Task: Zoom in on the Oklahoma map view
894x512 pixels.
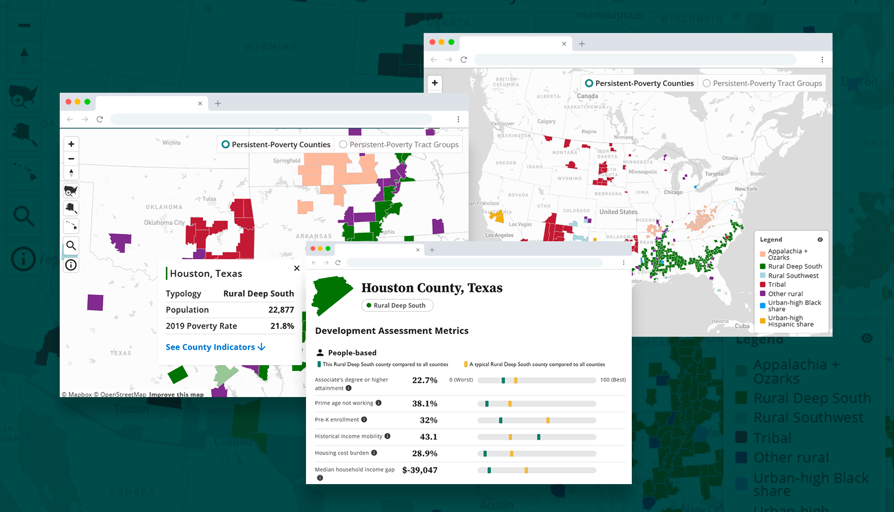Action: [x=71, y=144]
